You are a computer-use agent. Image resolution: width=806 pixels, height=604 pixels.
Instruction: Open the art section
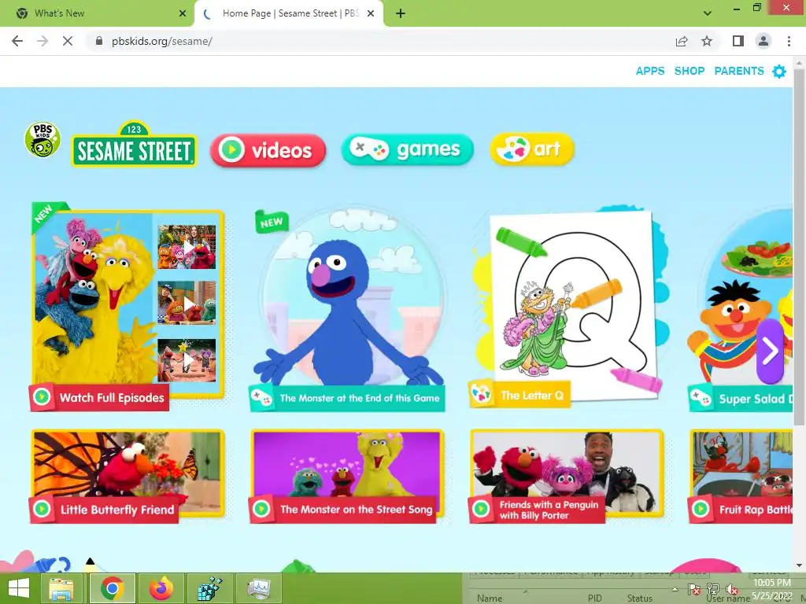531,149
